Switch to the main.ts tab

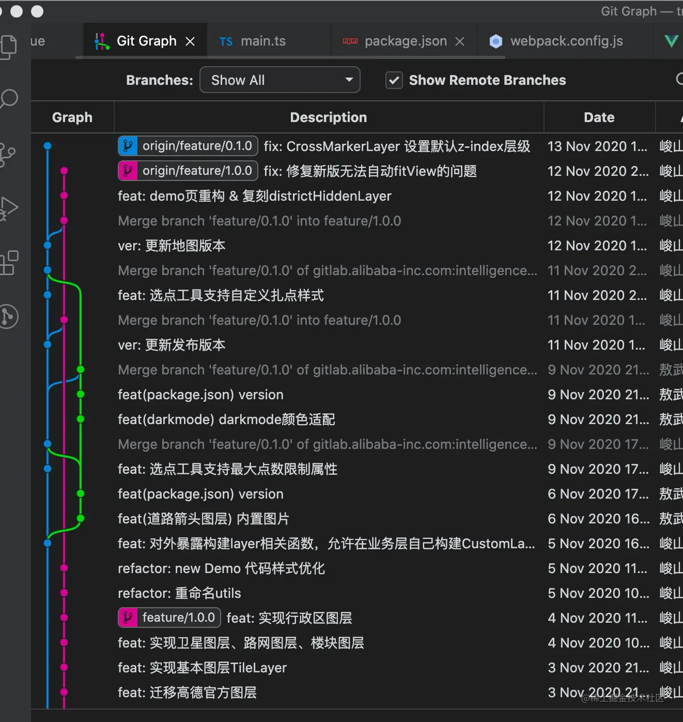[269, 41]
